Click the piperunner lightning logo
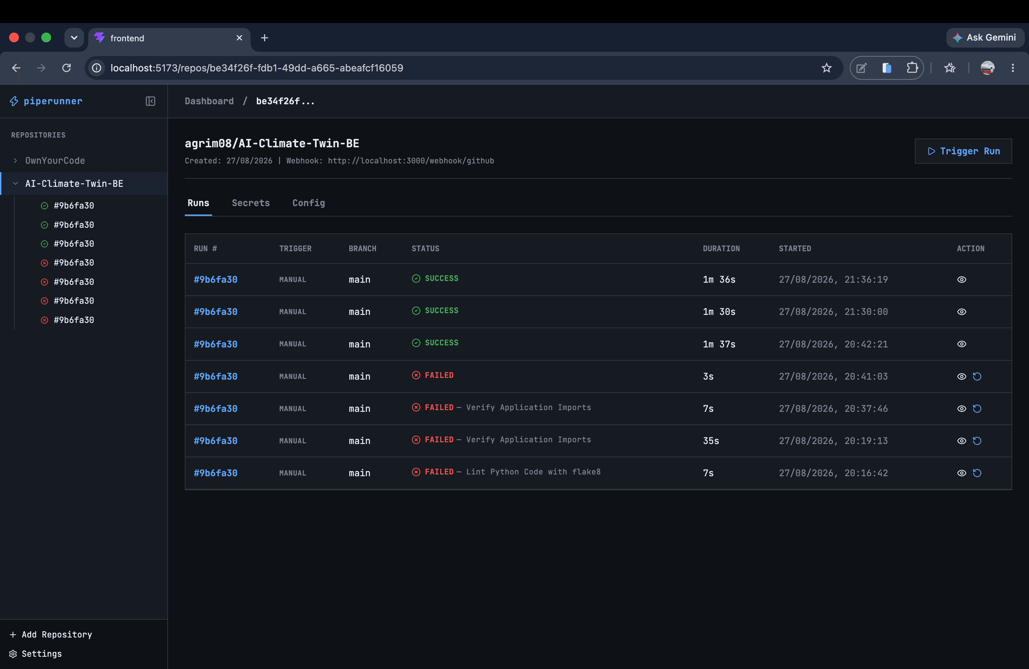 (x=14, y=101)
